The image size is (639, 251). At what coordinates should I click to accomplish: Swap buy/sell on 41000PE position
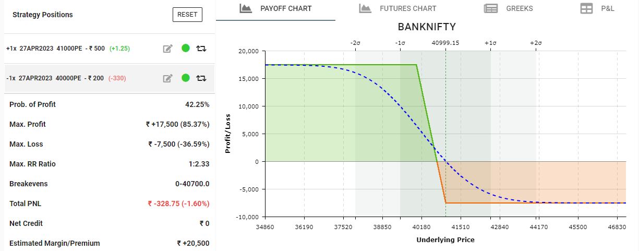pyautogui.click(x=201, y=49)
